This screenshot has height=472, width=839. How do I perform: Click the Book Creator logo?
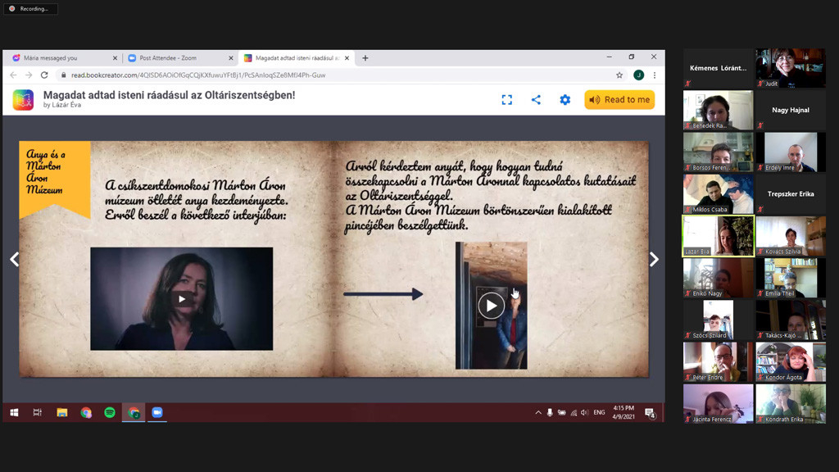tap(23, 100)
